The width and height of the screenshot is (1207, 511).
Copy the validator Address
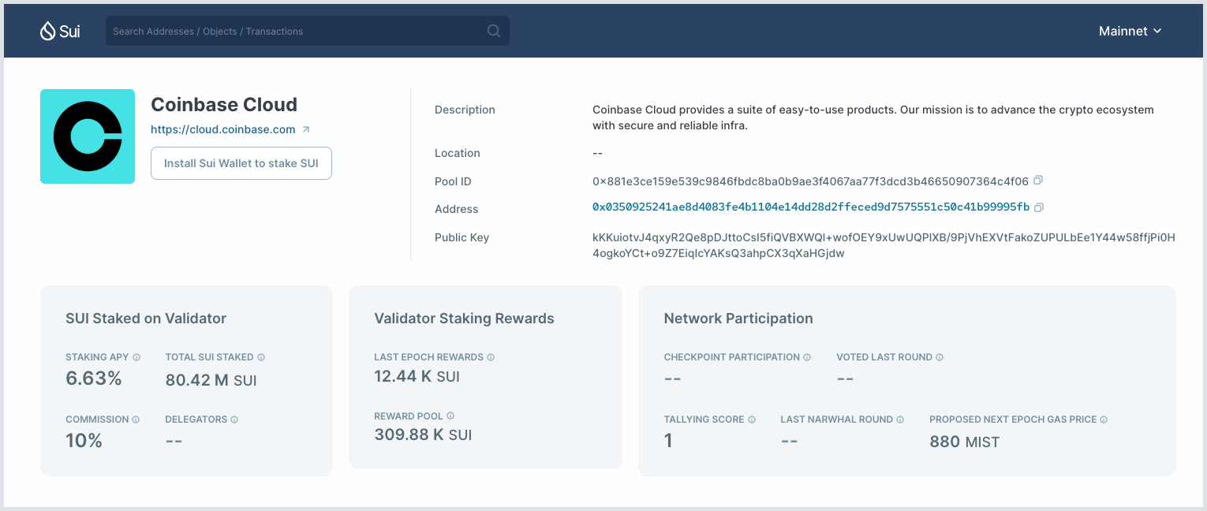[x=1039, y=207]
